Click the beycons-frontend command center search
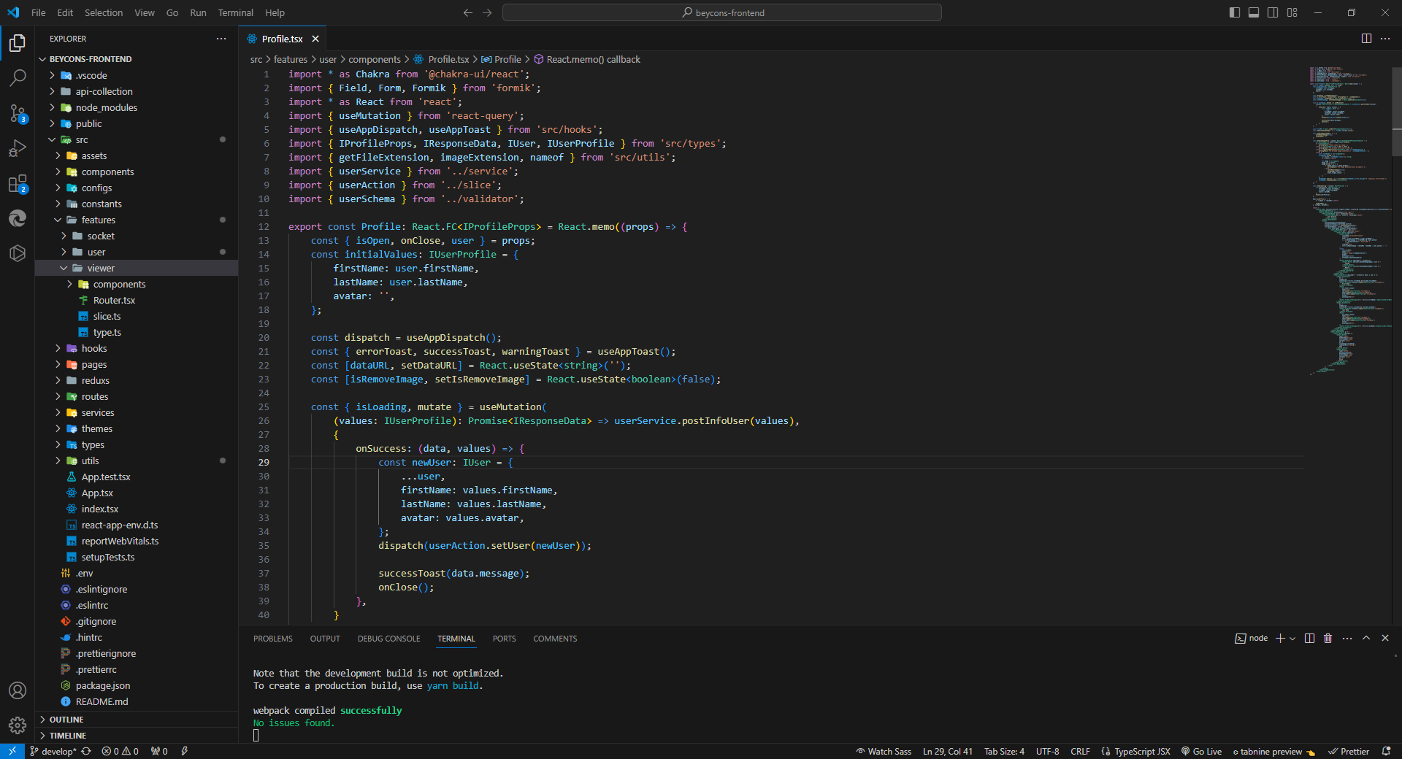 pos(721,12)
